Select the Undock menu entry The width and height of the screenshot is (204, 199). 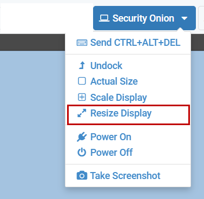(128, 65)
